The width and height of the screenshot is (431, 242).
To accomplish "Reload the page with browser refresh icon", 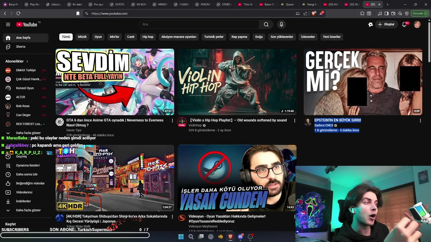I will [18, 13].
